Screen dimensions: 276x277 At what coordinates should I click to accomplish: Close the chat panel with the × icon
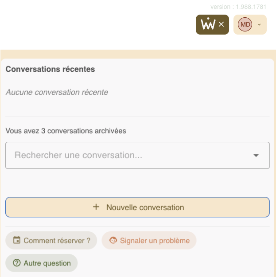222,24
